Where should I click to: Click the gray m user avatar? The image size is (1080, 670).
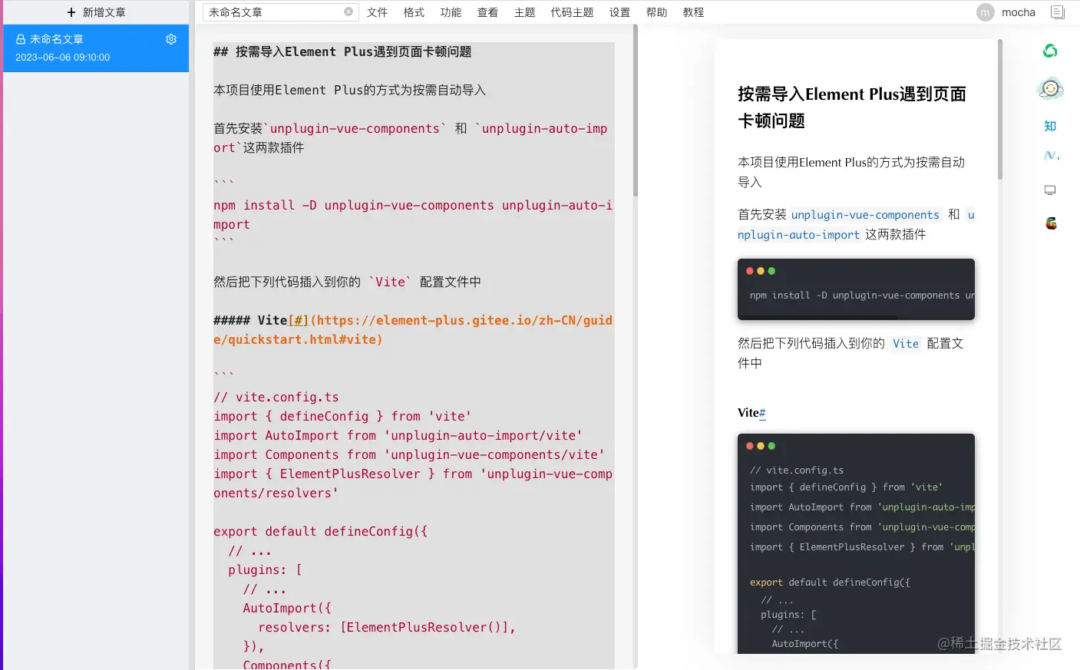986,12
